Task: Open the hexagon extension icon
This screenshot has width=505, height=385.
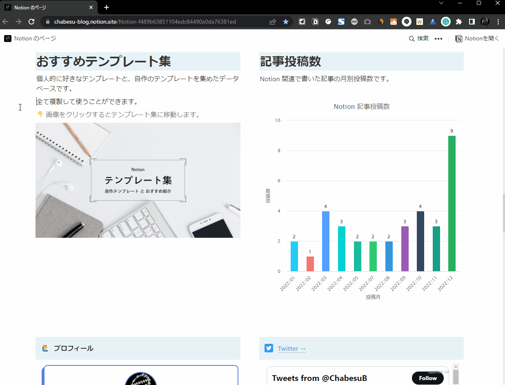Action: click(407, 22)
